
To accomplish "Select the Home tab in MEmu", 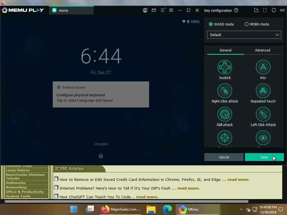I will pos(71,10).
